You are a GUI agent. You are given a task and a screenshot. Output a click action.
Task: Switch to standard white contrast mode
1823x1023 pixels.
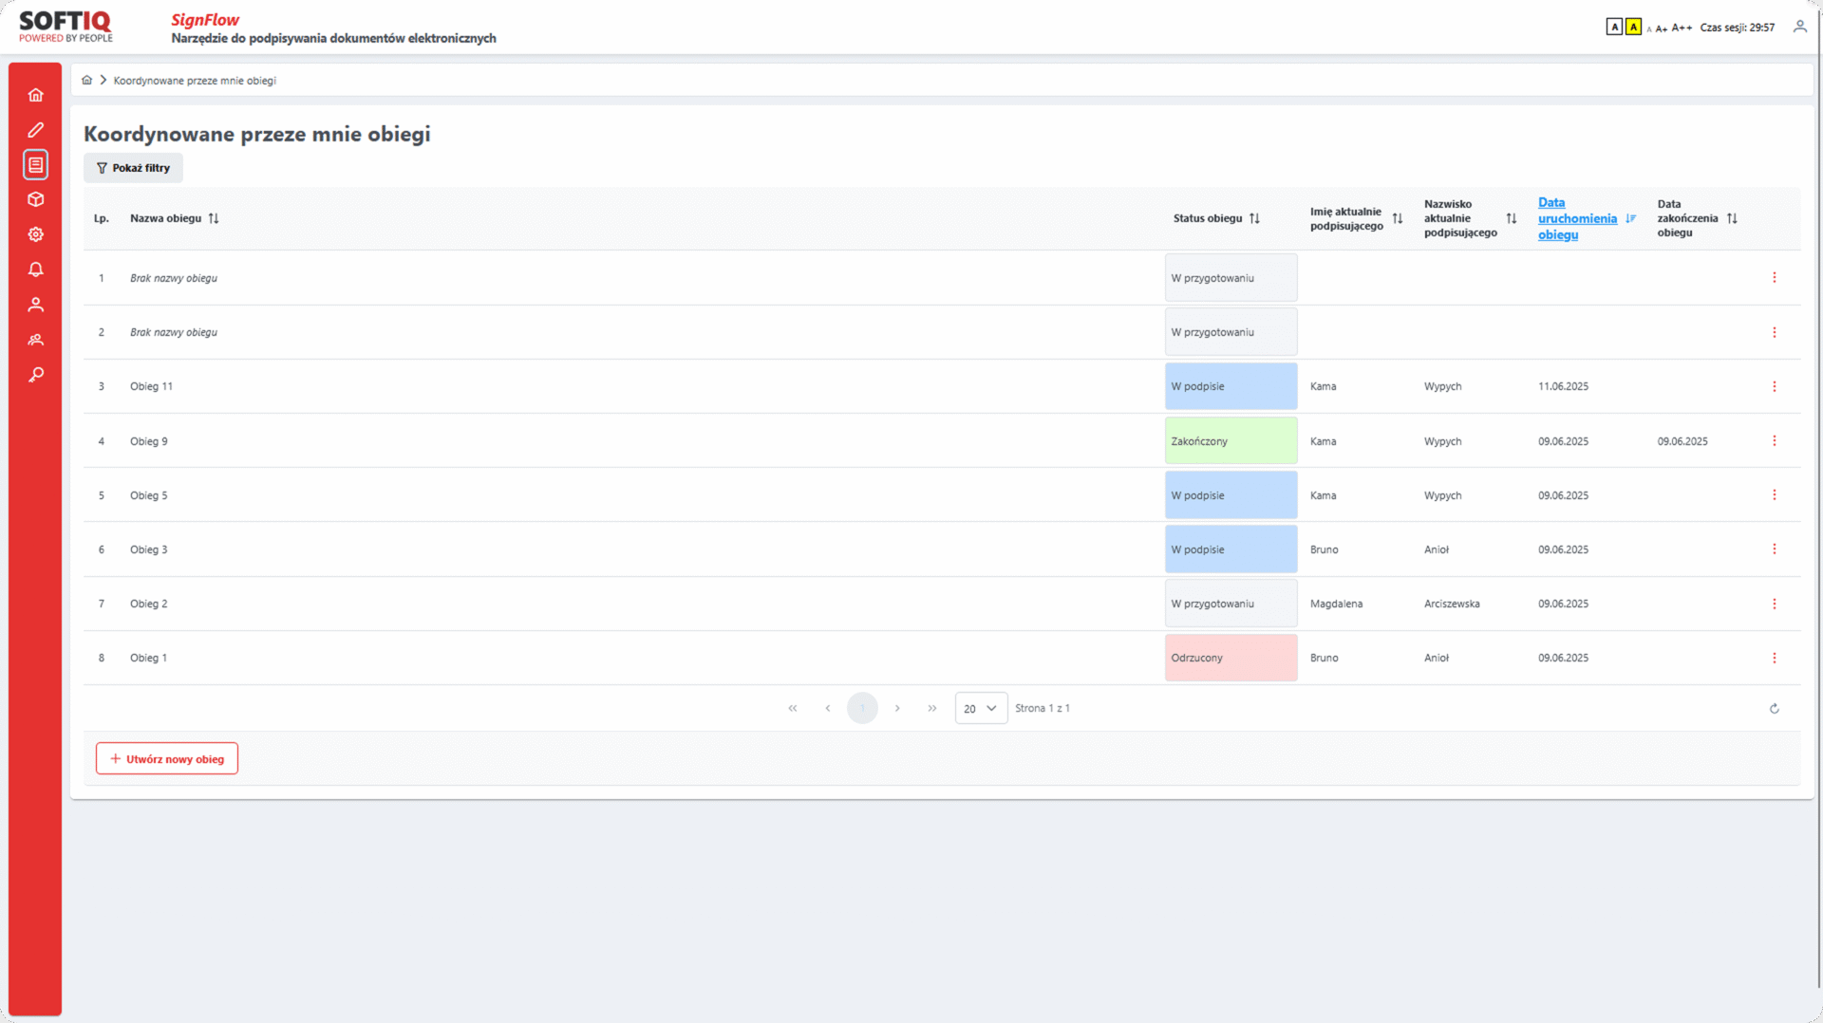1614,27
